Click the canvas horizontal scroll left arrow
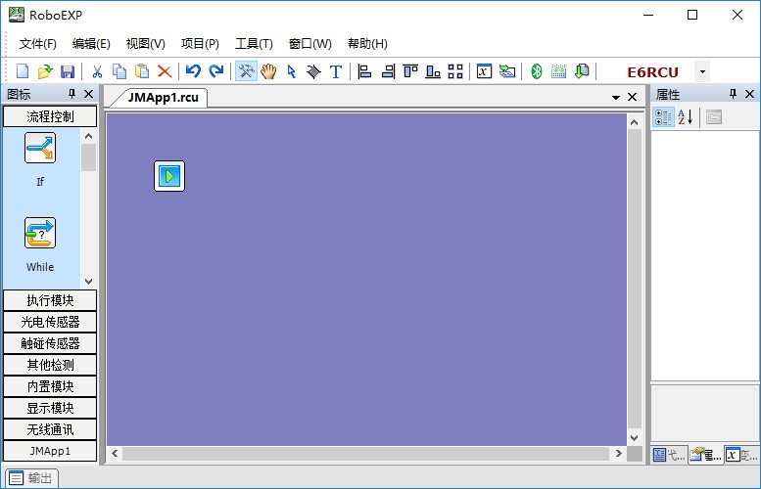The image size is (761, 489). (115, 454)
